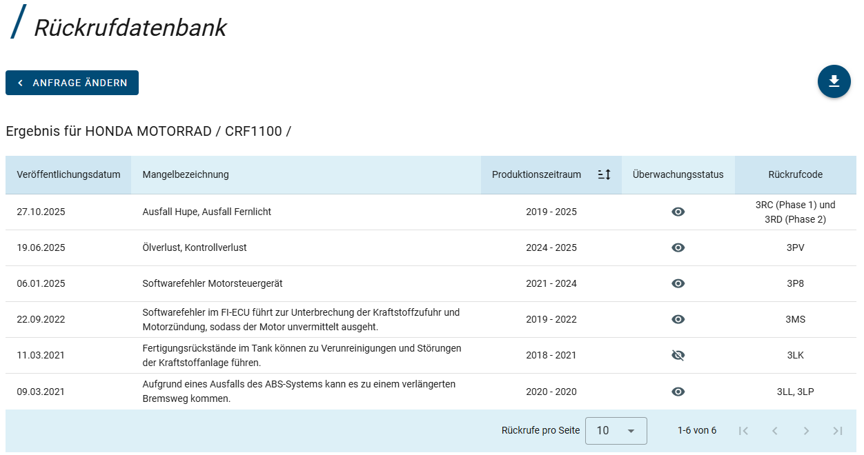Toggle monitoring eye for Ausfall Hupe recall
This screenshot has height=455, width=864.
678,212
